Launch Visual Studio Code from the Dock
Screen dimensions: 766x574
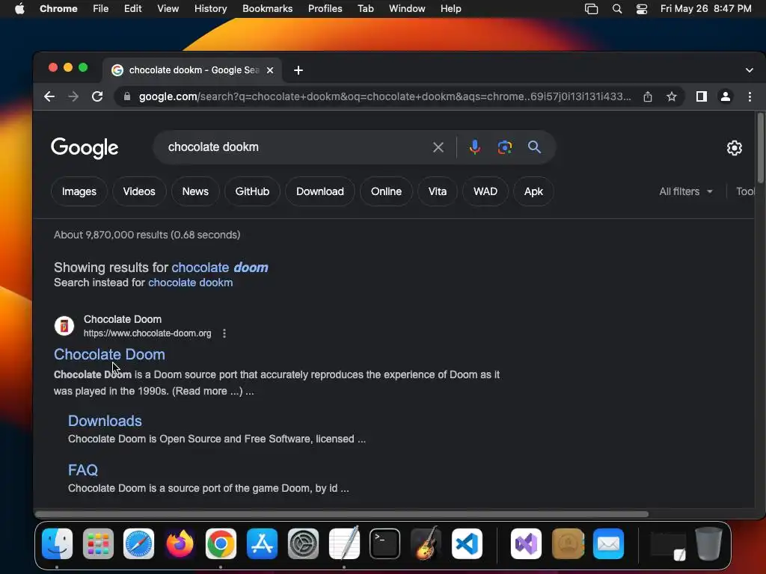tap(467, 544)
